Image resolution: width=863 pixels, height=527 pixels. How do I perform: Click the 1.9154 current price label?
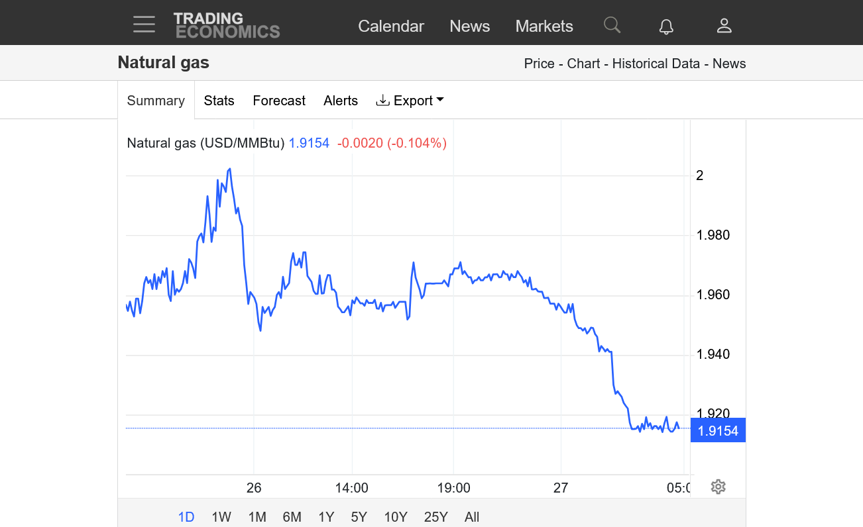(718, 431)
